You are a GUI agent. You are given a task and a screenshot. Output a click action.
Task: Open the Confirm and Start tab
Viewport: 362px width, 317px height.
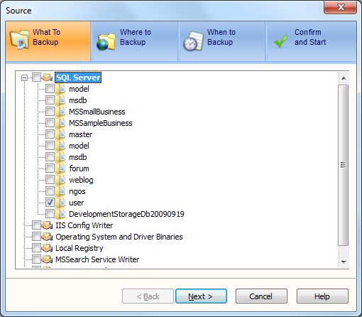pos(312,41)
